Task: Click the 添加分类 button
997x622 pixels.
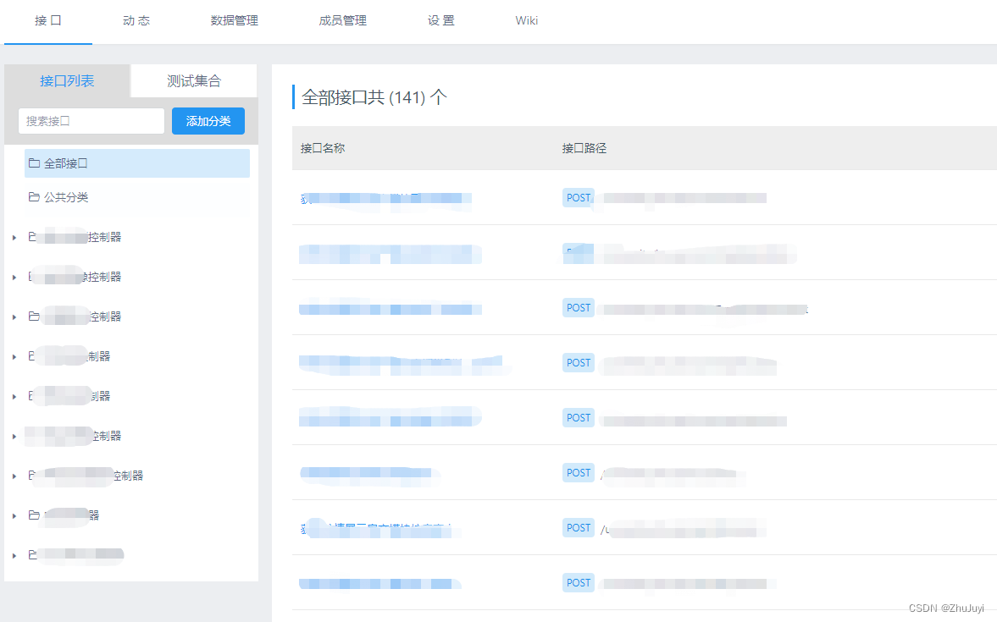Action: pyautogui.click(x=208, y=120)
